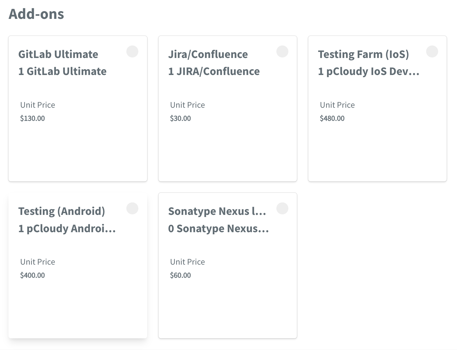Click the $30.00 unit price
The width and height of the screenshot is (457, 350).
(x=180, y=118)
